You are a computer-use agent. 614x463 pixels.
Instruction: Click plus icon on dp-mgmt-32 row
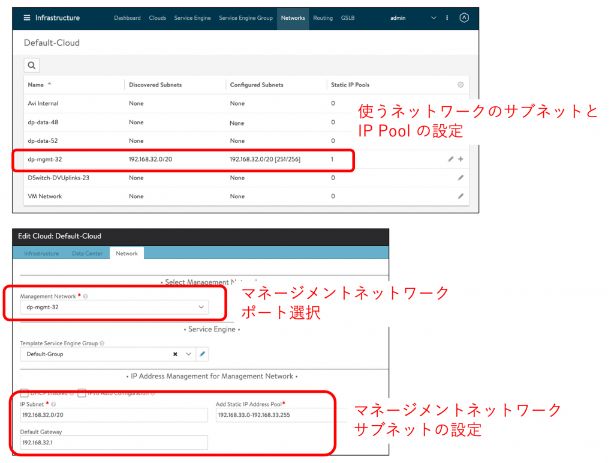(x=461, y=159)
